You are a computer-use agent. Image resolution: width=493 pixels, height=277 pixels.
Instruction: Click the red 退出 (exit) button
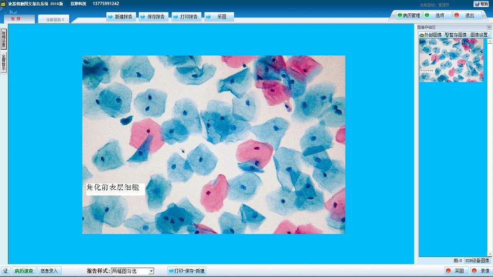click(467, 15)
